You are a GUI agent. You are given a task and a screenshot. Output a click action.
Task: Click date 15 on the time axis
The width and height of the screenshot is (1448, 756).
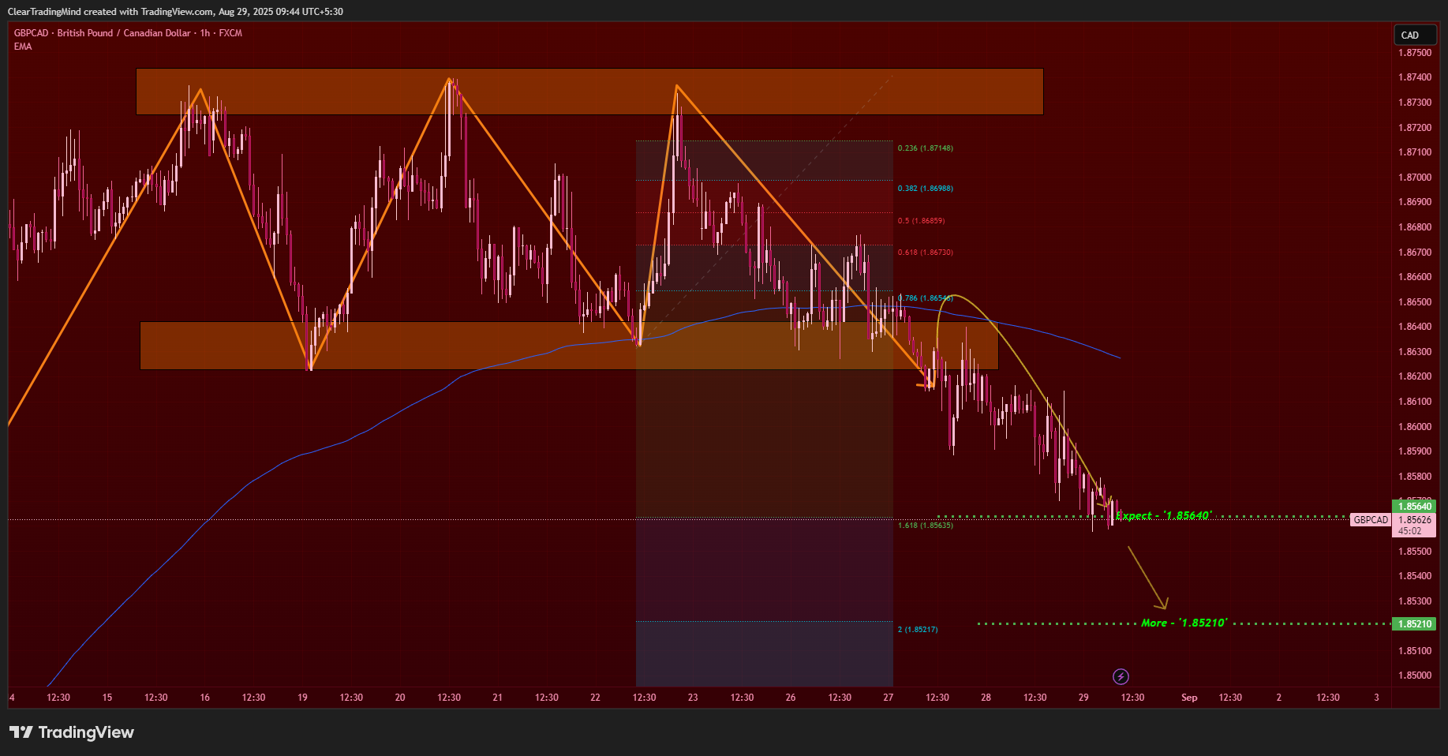[x=107, y=698]
